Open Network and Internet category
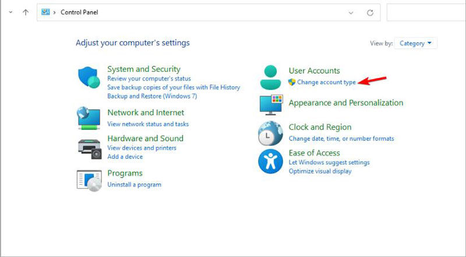The width and height of the screenshot is (466, 257). click(x=146, y=112)
